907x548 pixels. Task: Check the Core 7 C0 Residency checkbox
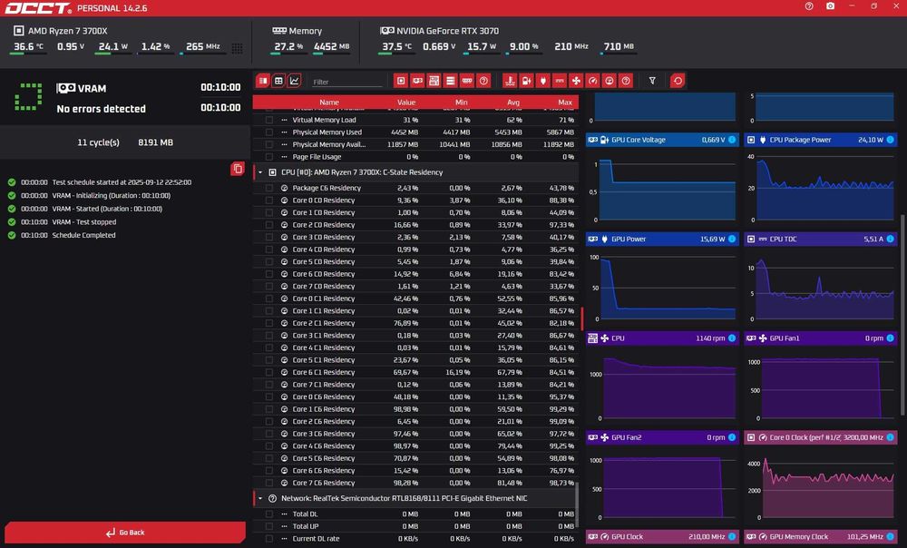click(x=269, y=287)
